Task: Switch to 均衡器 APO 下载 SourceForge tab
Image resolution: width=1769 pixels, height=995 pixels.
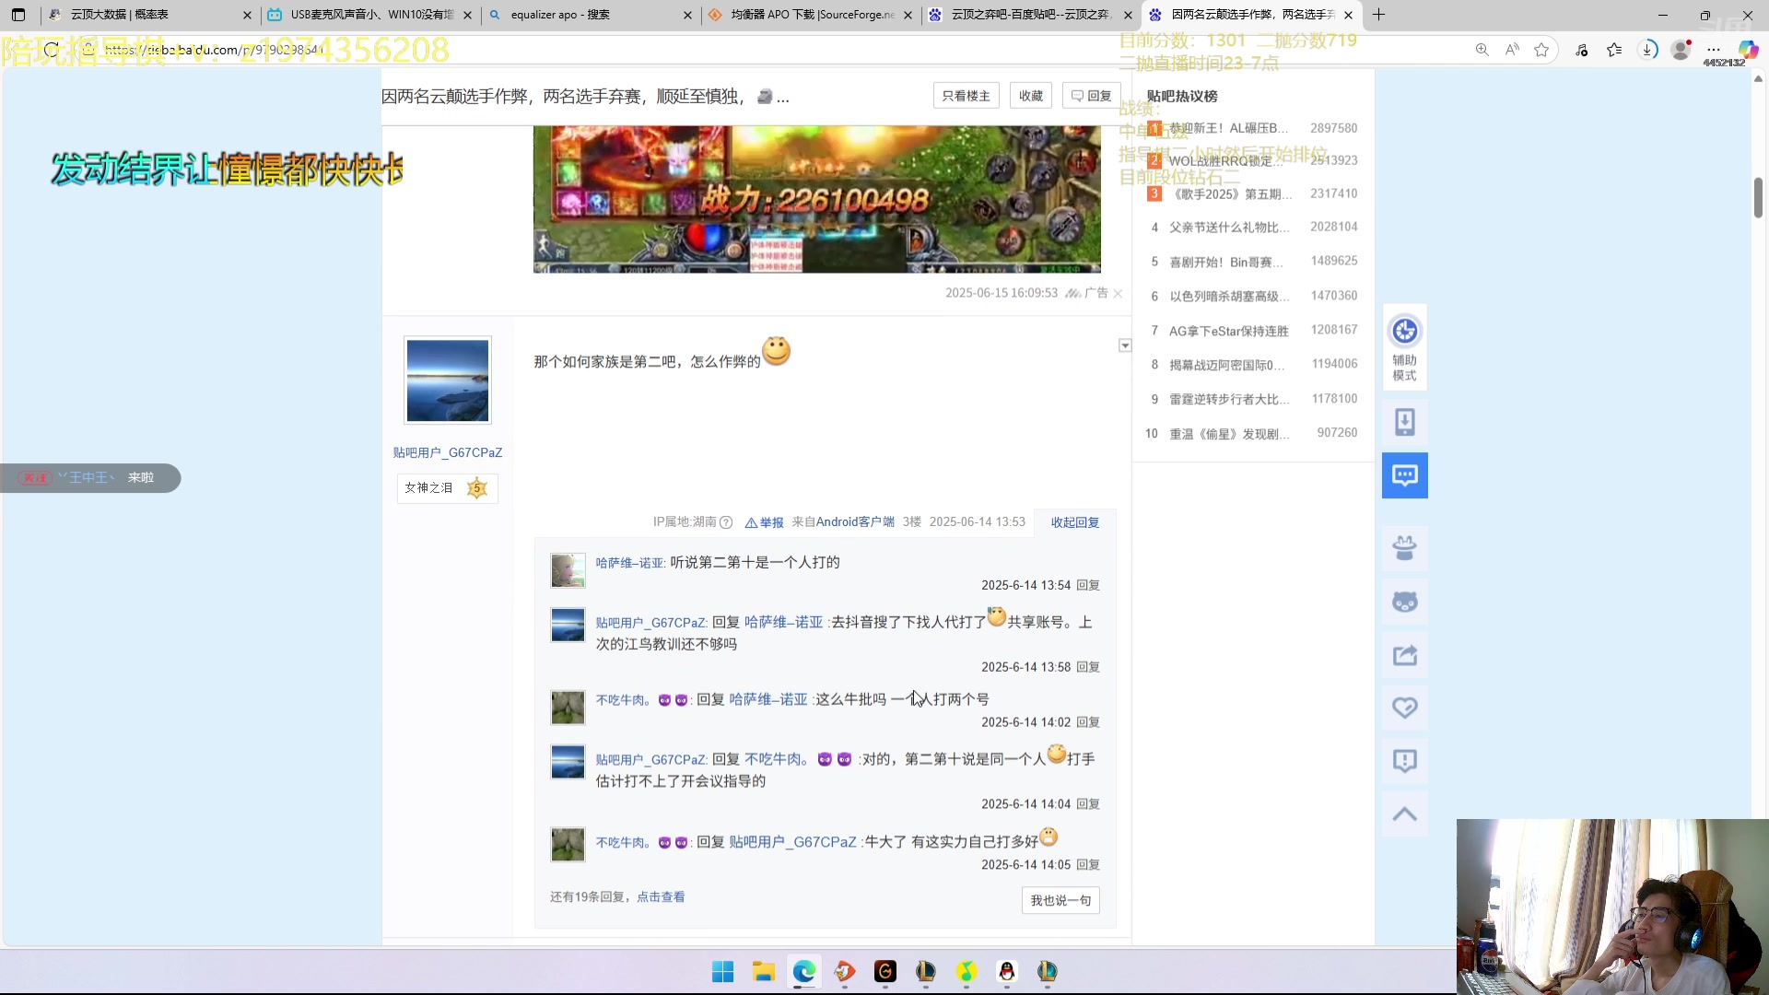Action: click(x=811, y=15)
